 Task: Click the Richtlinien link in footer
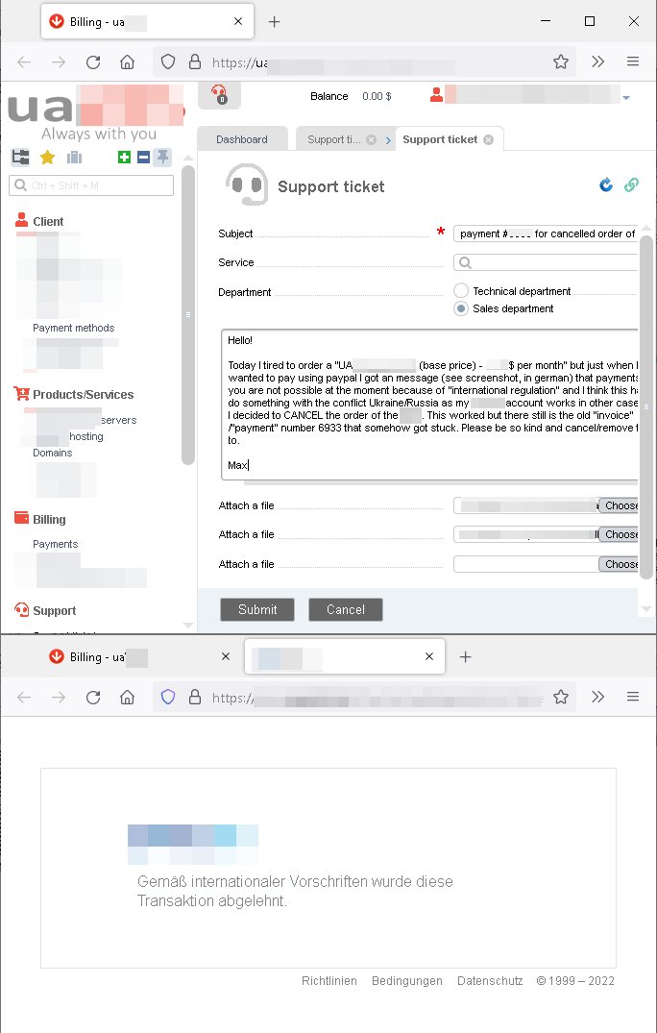(328, 981)
